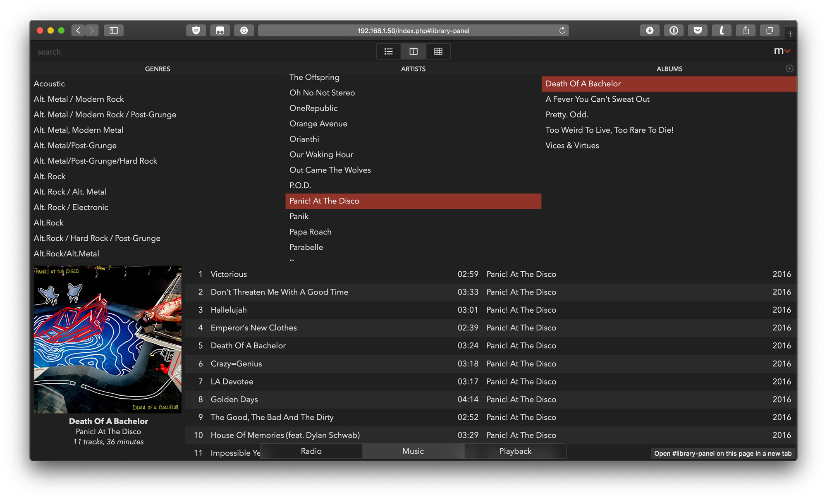Viewport: 827px width, 500px height.
Task: Play track Emperor's New Clothes
Action: point(491,328)
